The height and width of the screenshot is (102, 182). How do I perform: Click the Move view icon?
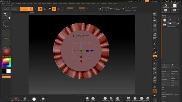click(155, 69)
